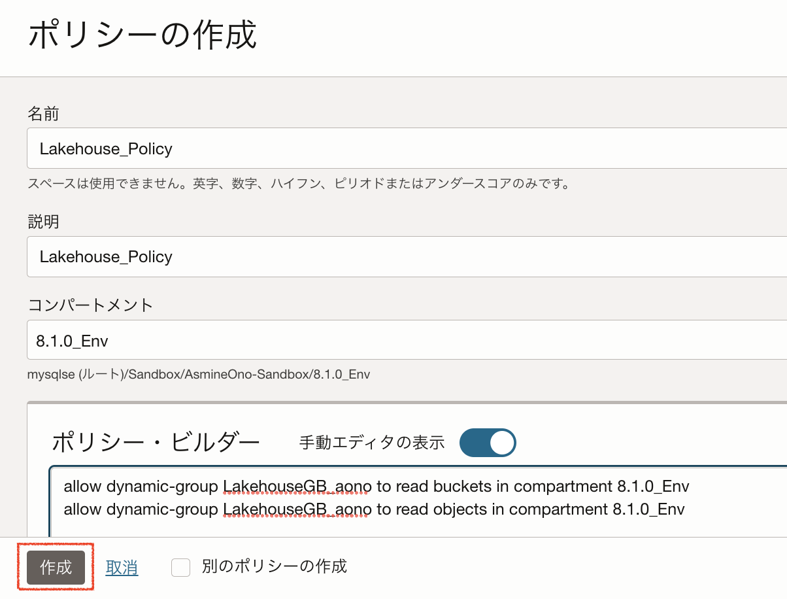Click the 別のポリシーの作成 label text
This screenshot has width=787, height=599.
(274, 566)
